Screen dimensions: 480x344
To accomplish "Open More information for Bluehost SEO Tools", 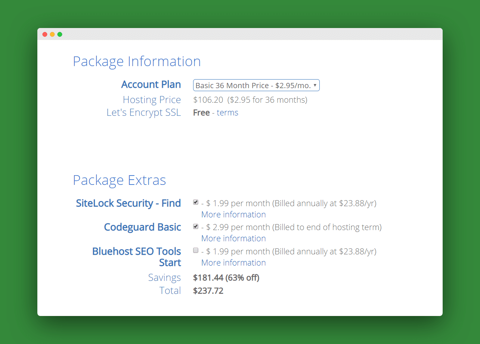I will 233,263.
